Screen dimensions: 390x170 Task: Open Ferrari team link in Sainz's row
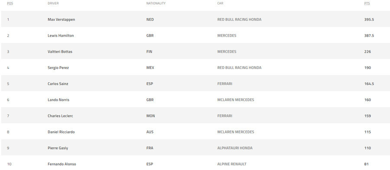(x=225, y=84)
